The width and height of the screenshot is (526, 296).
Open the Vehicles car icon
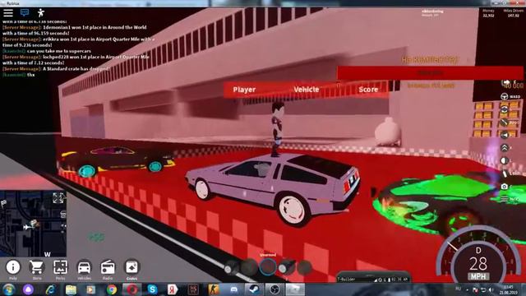coord(84,267)
